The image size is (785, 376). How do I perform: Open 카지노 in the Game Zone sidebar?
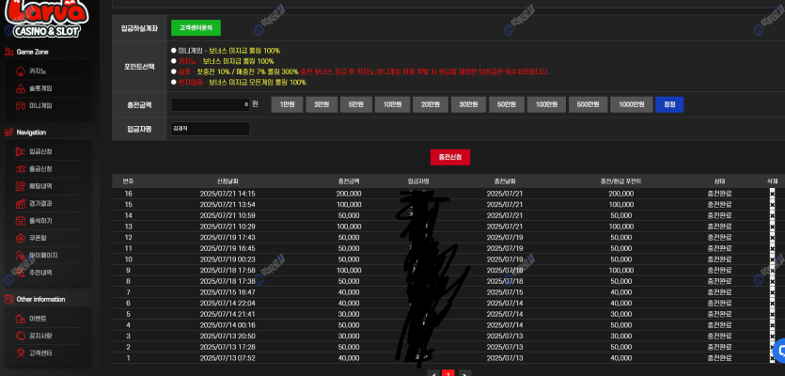click(x=39, y=70)
